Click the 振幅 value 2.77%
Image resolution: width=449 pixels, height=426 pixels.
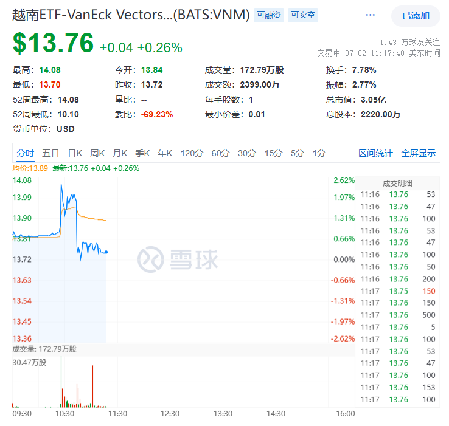(x=364, y=84)
